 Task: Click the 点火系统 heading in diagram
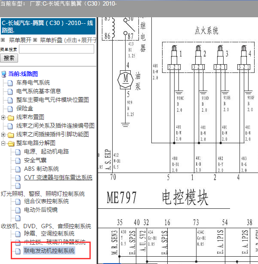[x=206, y=31]
